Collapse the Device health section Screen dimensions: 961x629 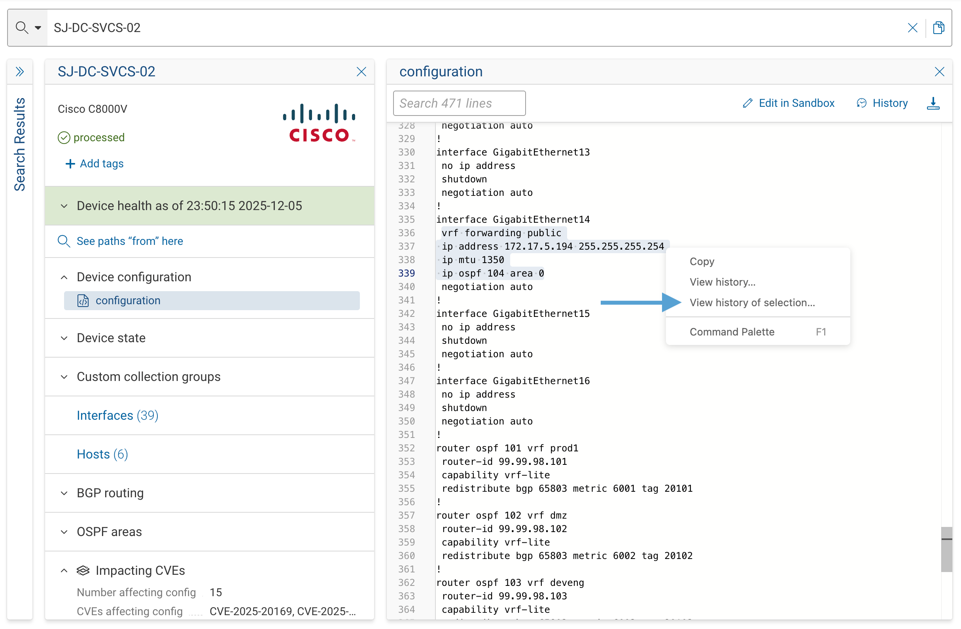pyautogui.click(x=64, y=206)
